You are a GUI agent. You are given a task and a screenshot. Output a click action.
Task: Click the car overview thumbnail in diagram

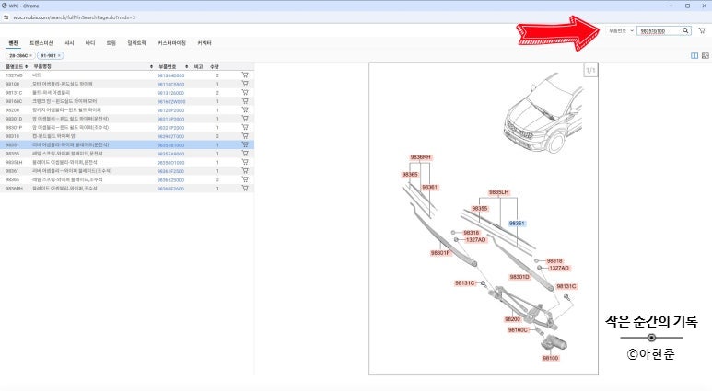(543, 112)
